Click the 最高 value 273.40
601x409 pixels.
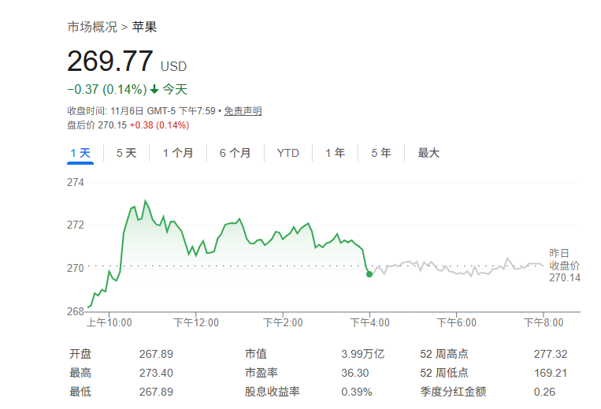[x=156, y=373]
